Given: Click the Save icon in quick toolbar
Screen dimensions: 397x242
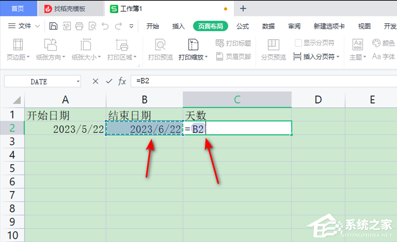Looking at the screenshot, I should [x=53, y=26].
